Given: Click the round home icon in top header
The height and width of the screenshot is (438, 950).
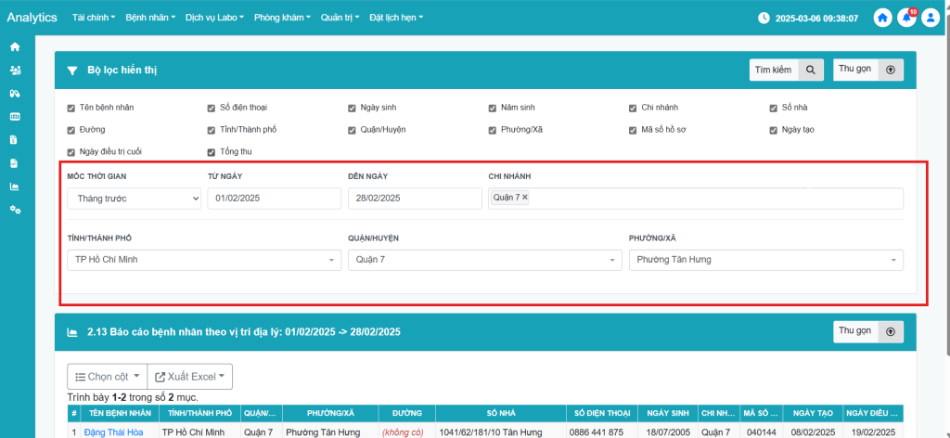Looking at the screenshot, I should (882, 18).
